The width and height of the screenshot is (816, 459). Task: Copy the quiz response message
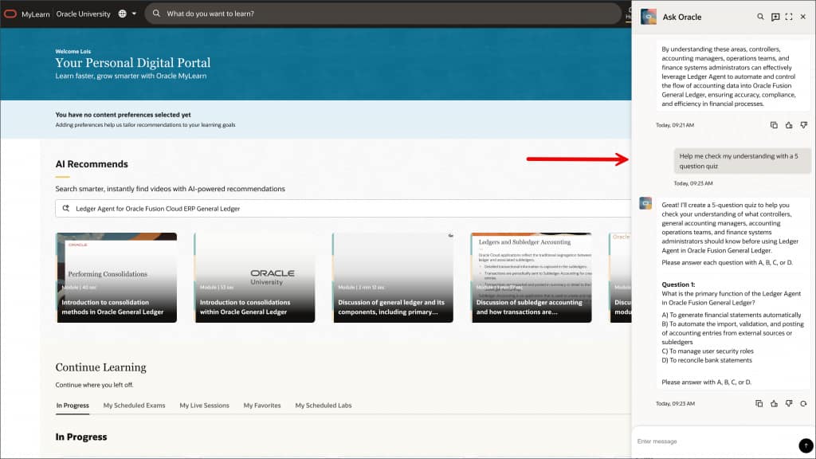pos(759,403)
